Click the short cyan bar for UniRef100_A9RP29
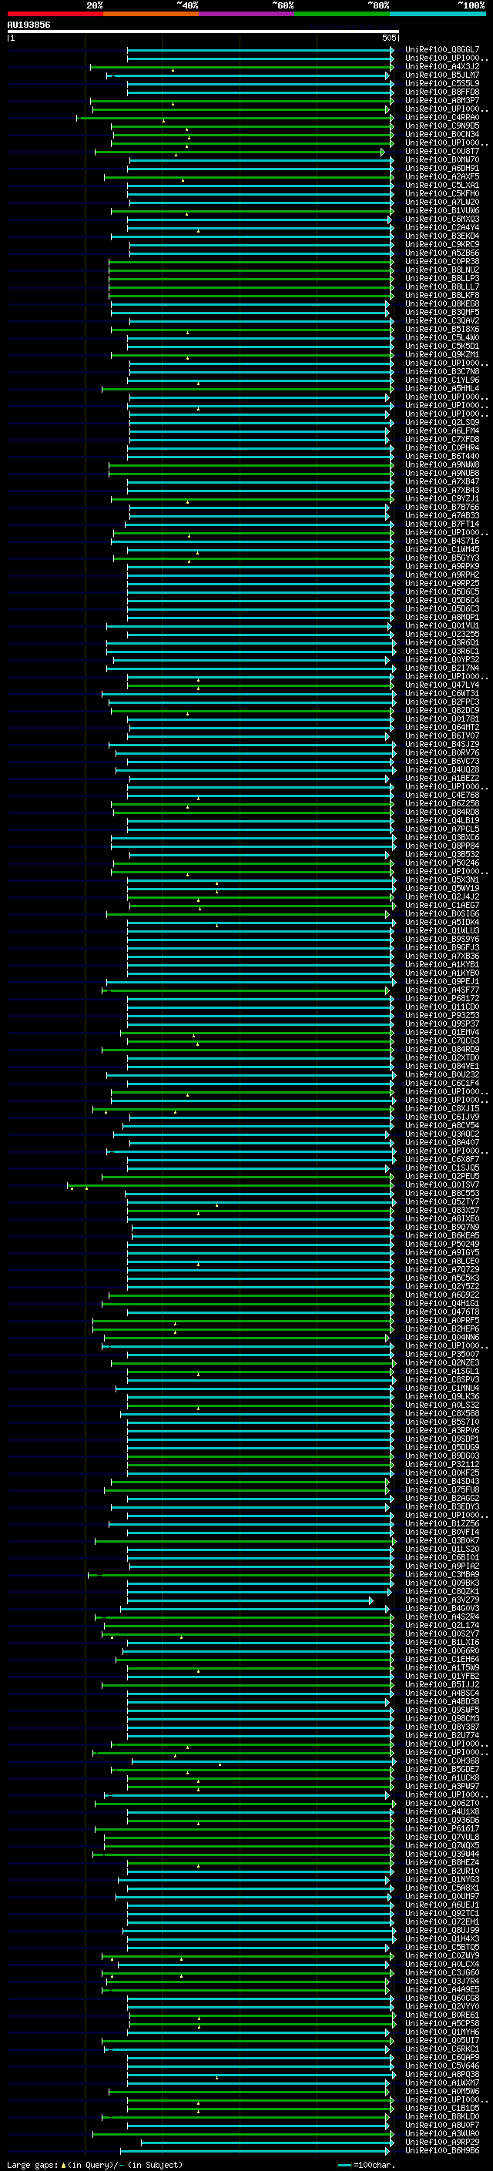The height and width of the screenshot is (2171, 493). point(267,2143)
